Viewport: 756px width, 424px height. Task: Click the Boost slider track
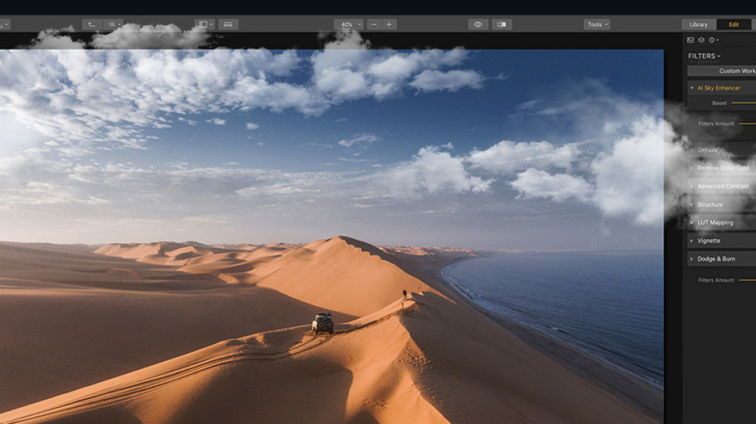tap(743, 103)
